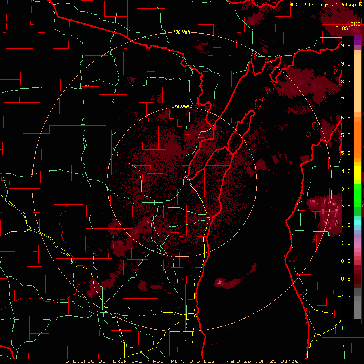Screen dimensions: 364x364
Task: Click the purple top segment of color bar
Action: click(x=357, y=40)
